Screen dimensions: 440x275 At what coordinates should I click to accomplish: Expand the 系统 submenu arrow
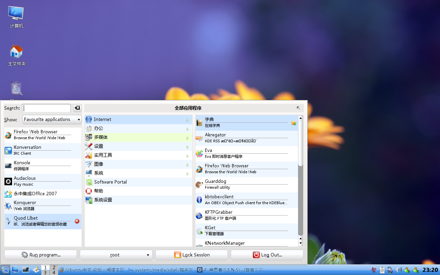tap(188, 174)
